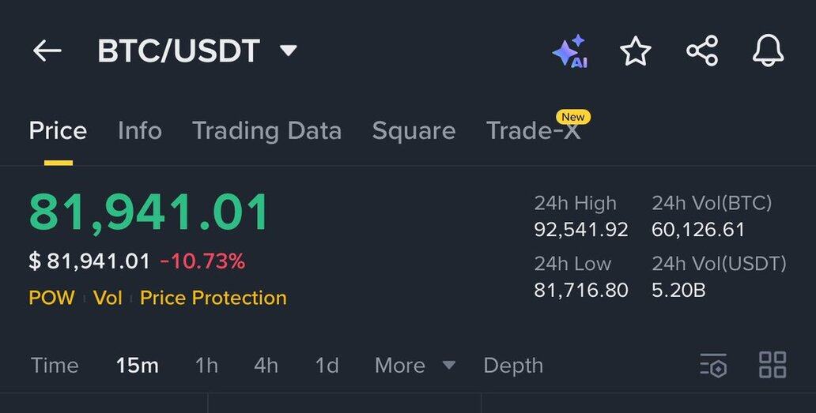Tap the grid layout icon
Image resolution: width=816 pixels, height=413 pixels.
(773, 366)
